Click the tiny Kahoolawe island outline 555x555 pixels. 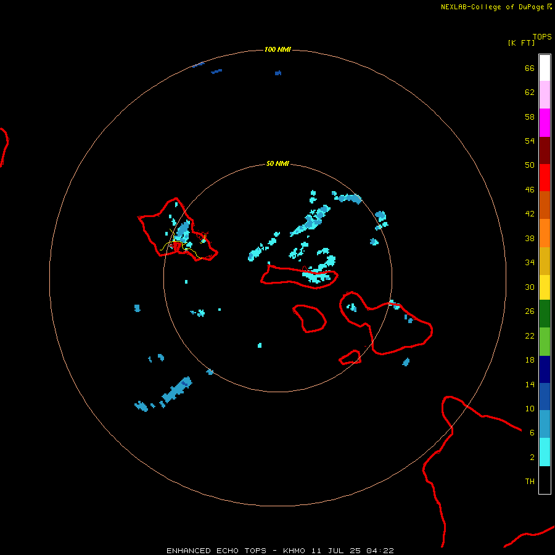click(x=350, y=357)
